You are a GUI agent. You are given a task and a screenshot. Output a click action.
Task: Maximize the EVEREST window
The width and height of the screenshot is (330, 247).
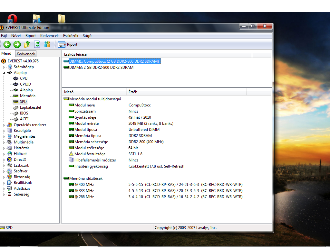(253, 26)
